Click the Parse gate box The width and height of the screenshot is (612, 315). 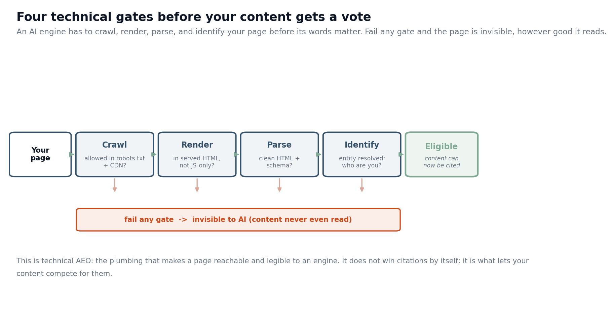(279, 154)
